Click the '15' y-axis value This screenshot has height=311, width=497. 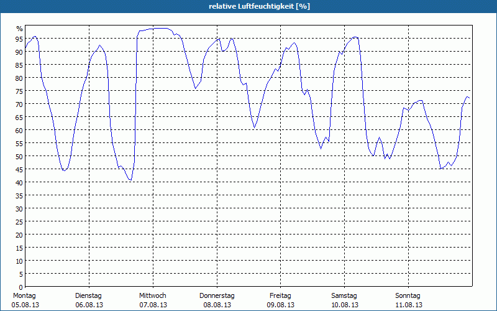19,248
